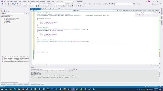Open the Extensions menu
The image size is (163, 91).
point(43,1)
